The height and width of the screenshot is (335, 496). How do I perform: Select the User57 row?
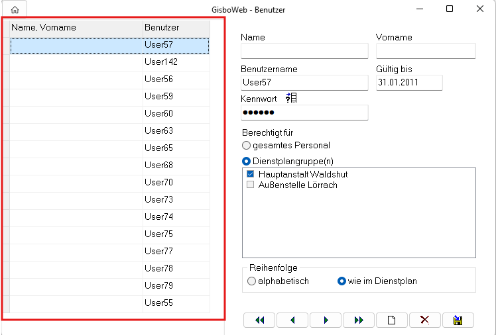[110, 46]
